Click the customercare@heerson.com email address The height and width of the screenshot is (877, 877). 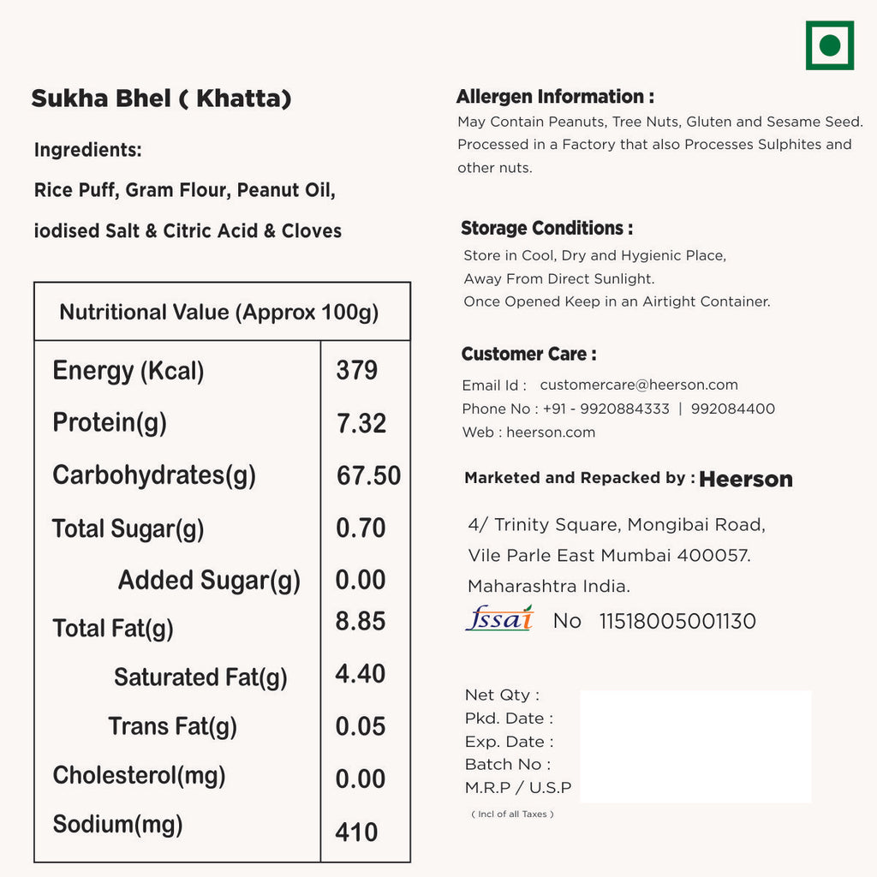coord(639,385)
